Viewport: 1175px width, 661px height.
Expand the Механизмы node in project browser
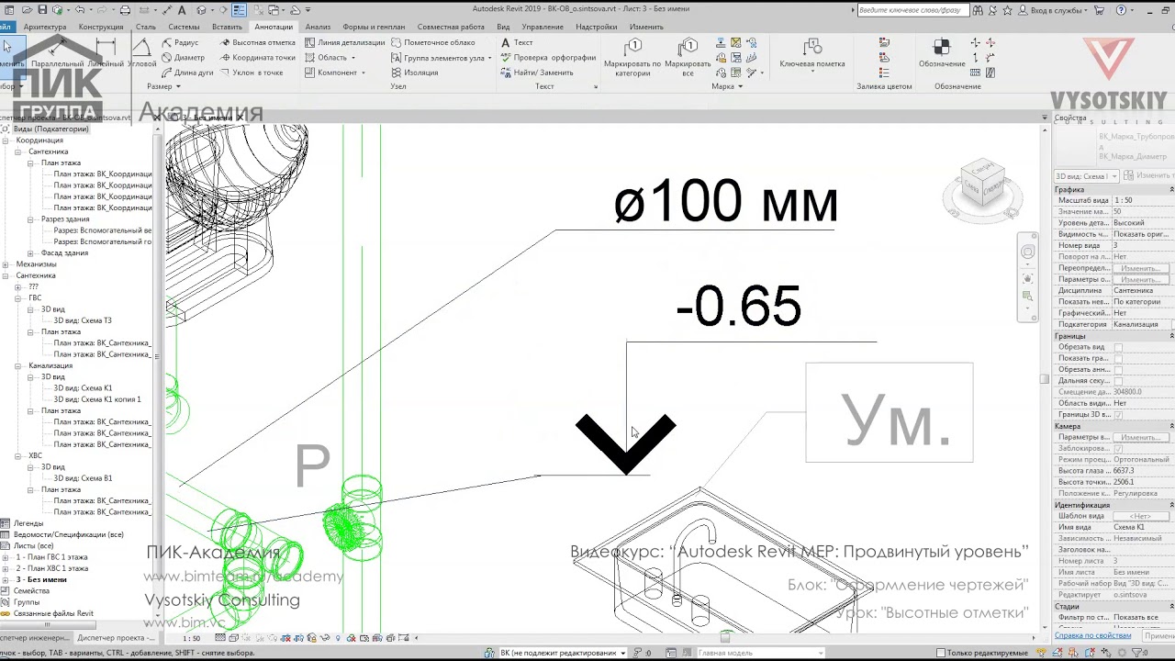(6, 264)
